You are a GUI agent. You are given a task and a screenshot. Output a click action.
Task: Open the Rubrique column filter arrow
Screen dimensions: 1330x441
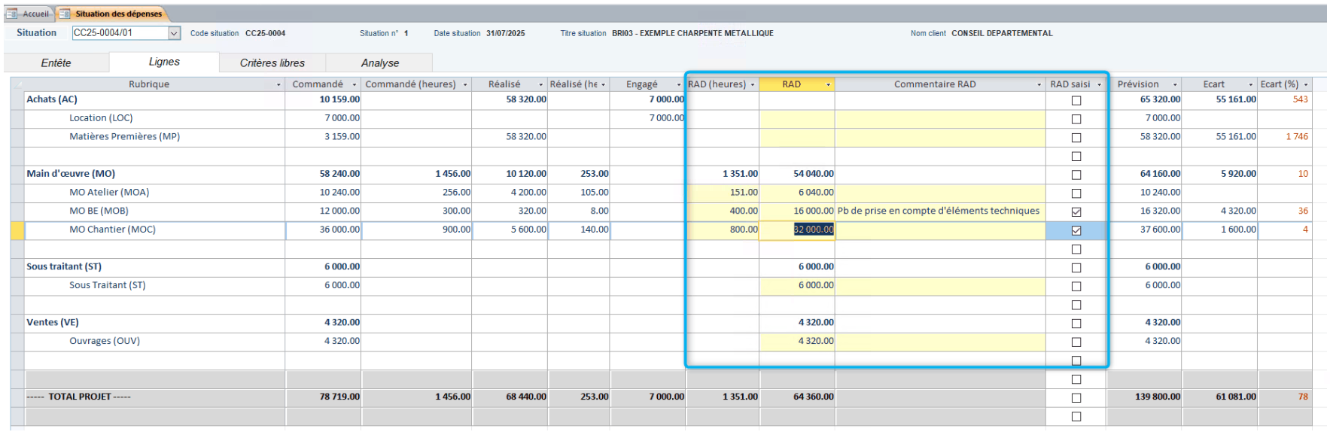coord(278,85)
